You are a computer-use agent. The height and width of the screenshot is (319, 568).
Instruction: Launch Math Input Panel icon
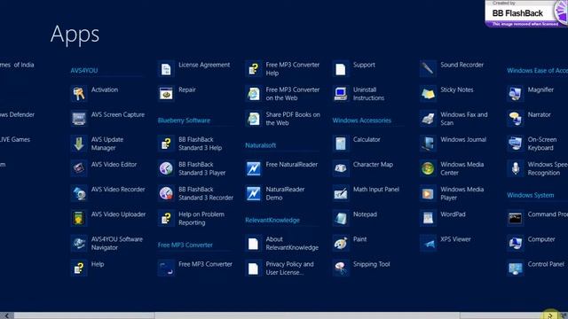(x=341, y=193)
